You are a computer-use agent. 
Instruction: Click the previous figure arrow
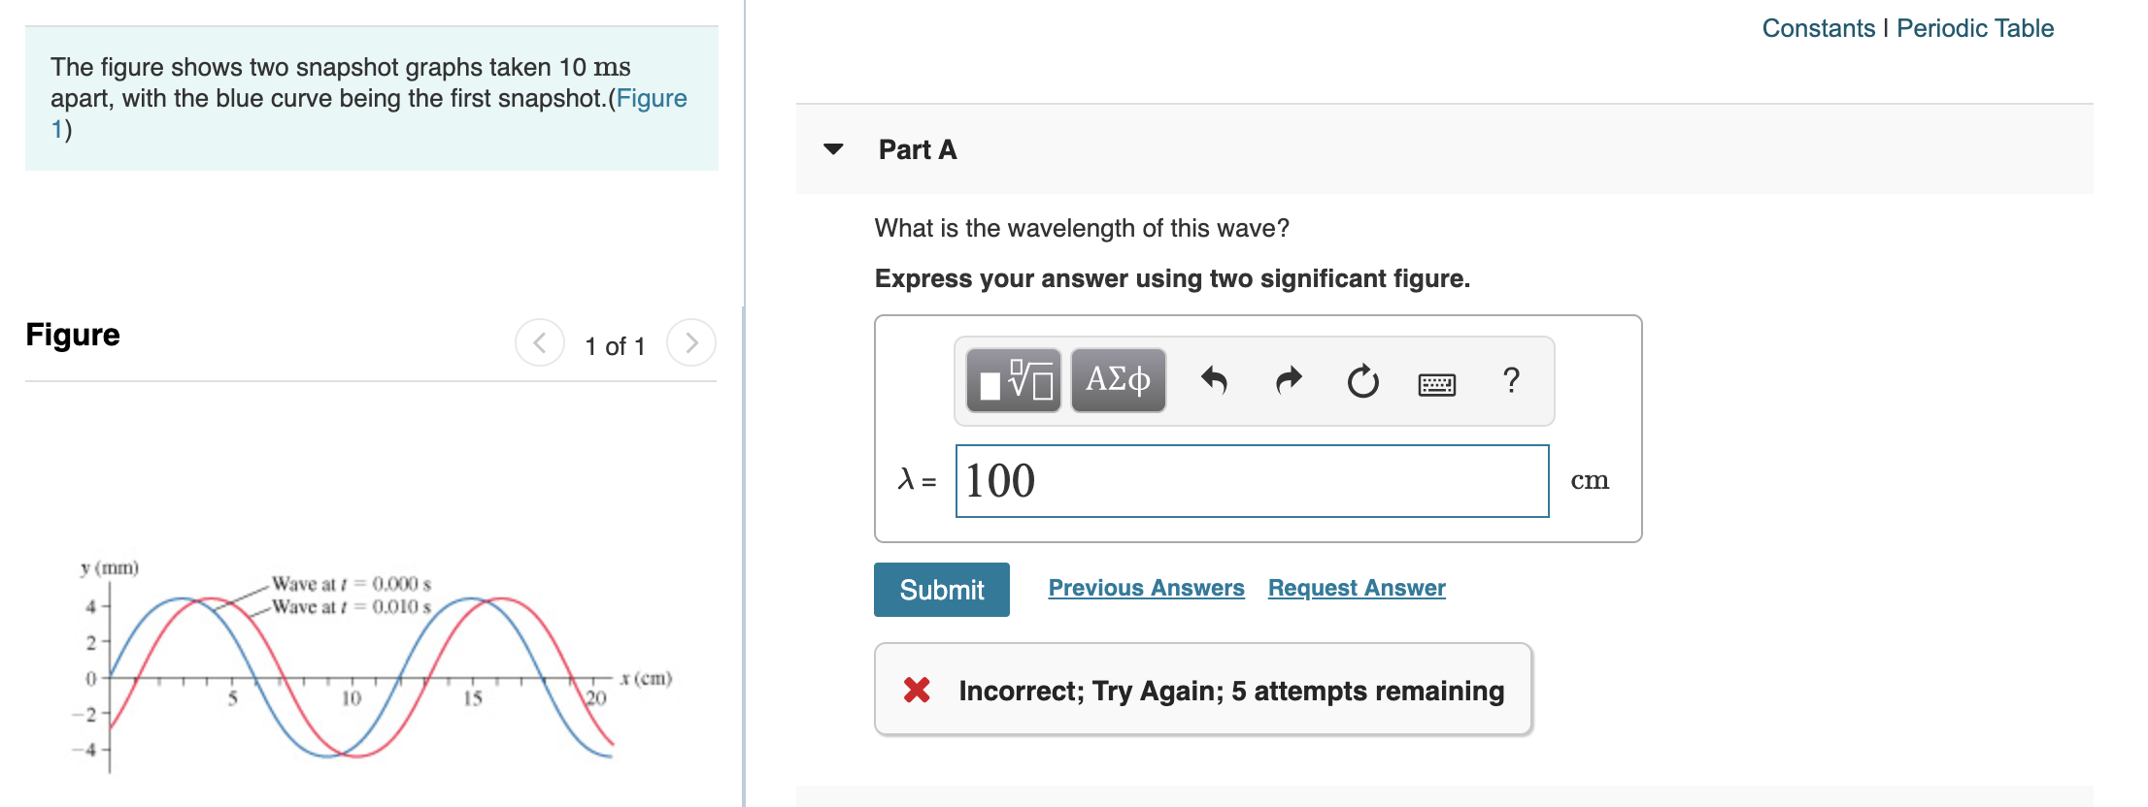point(541,341)
